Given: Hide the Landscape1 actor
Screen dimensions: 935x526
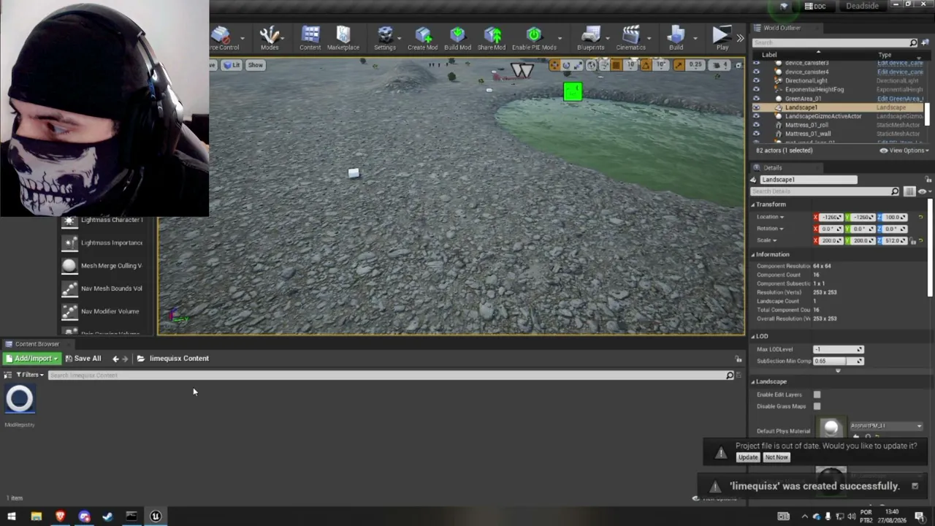Looking at the screenshot, I should [x=756, y=107].
